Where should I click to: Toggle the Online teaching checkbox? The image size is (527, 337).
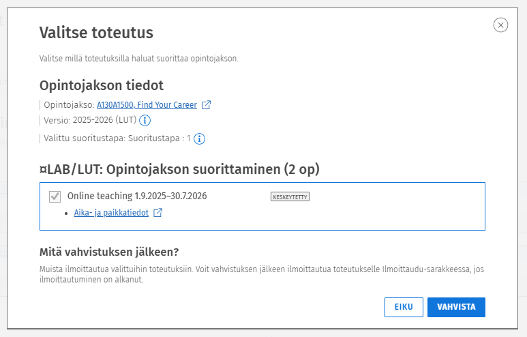coord(55,196)
